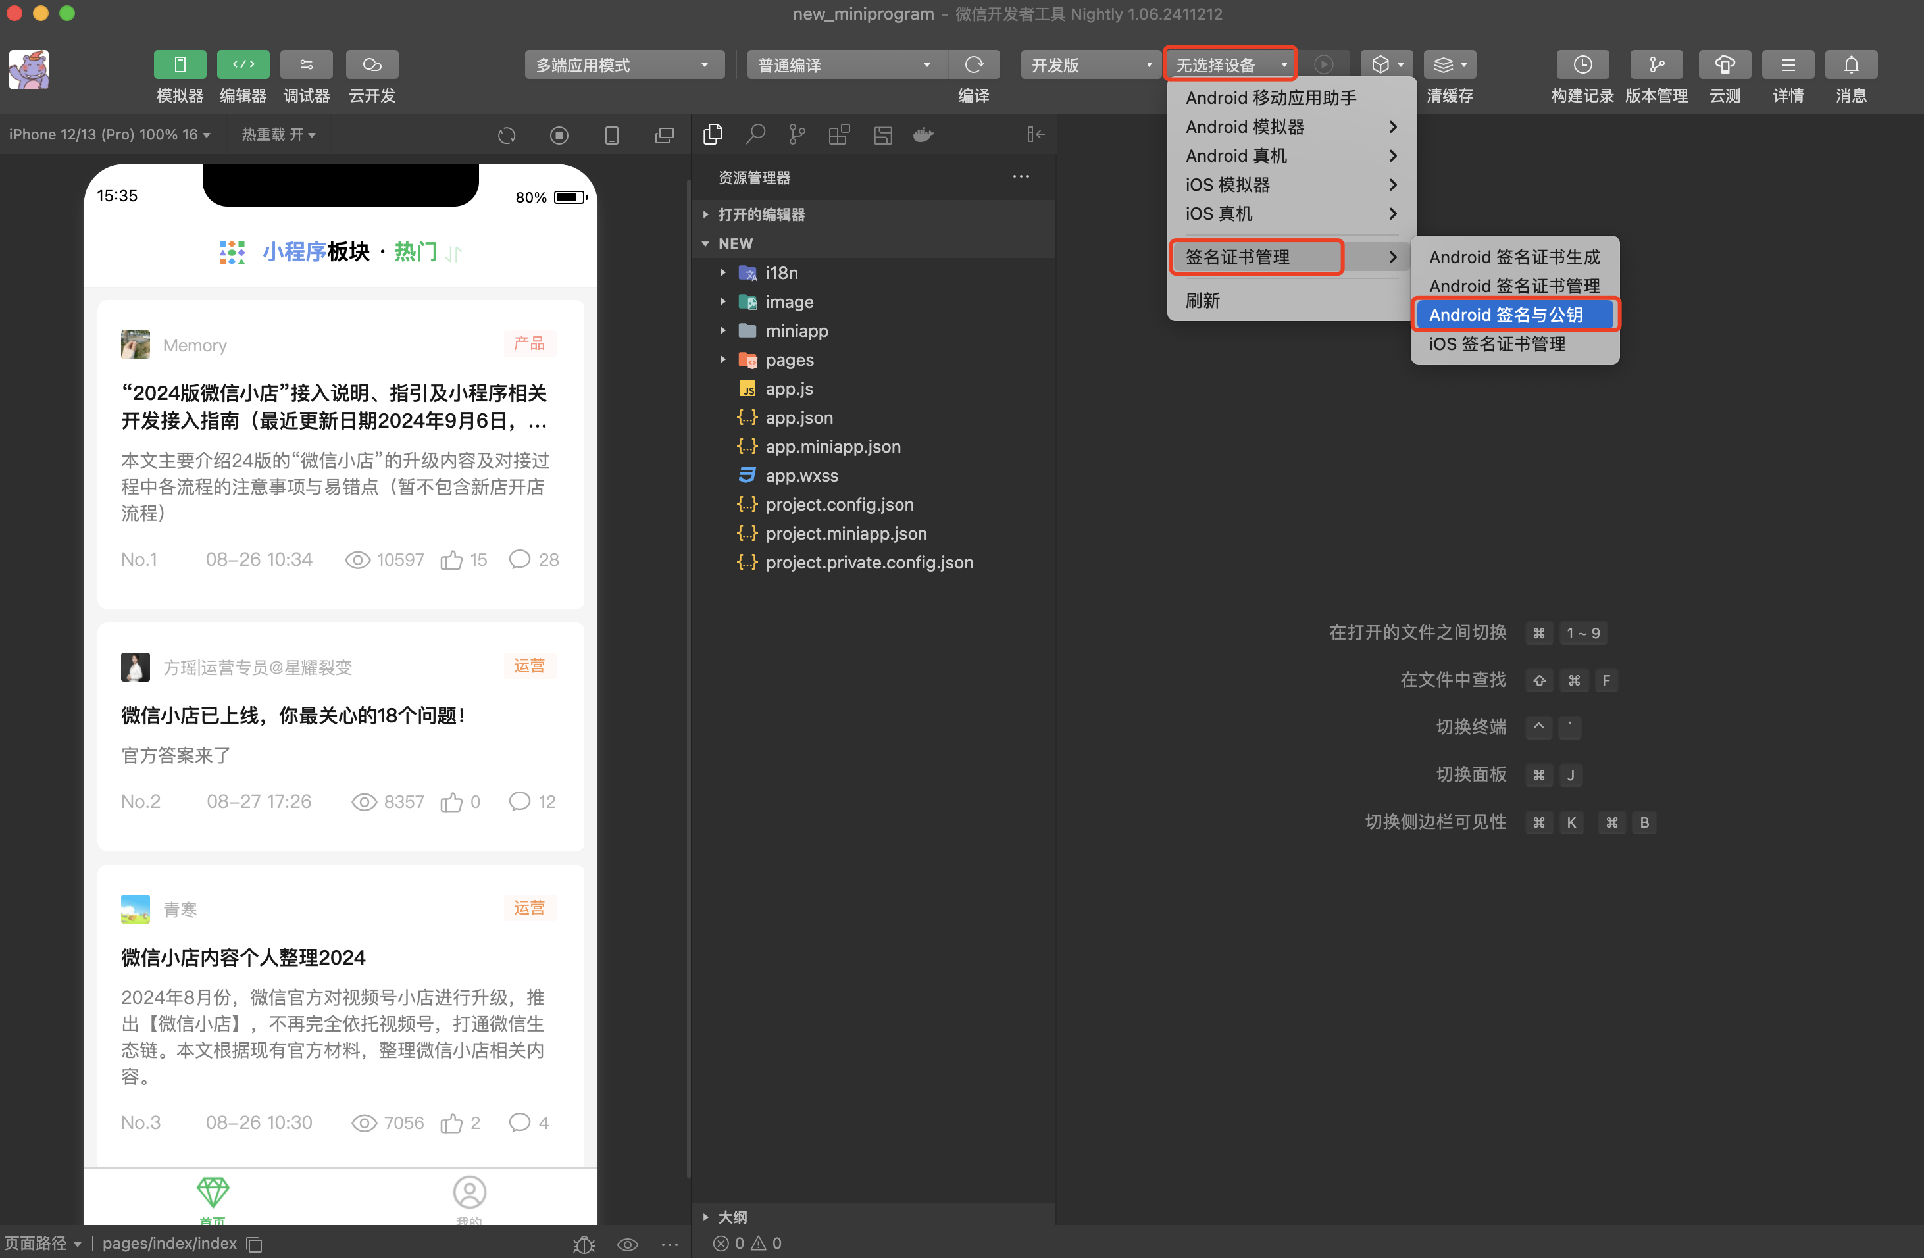
Task: Open cloud testing (云测)
Action: click(1725, 64)
